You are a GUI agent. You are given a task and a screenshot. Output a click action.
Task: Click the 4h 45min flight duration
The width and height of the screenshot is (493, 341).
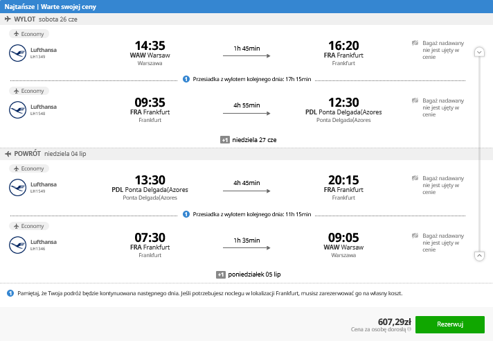pyautogui.click(x=247, y=183)
